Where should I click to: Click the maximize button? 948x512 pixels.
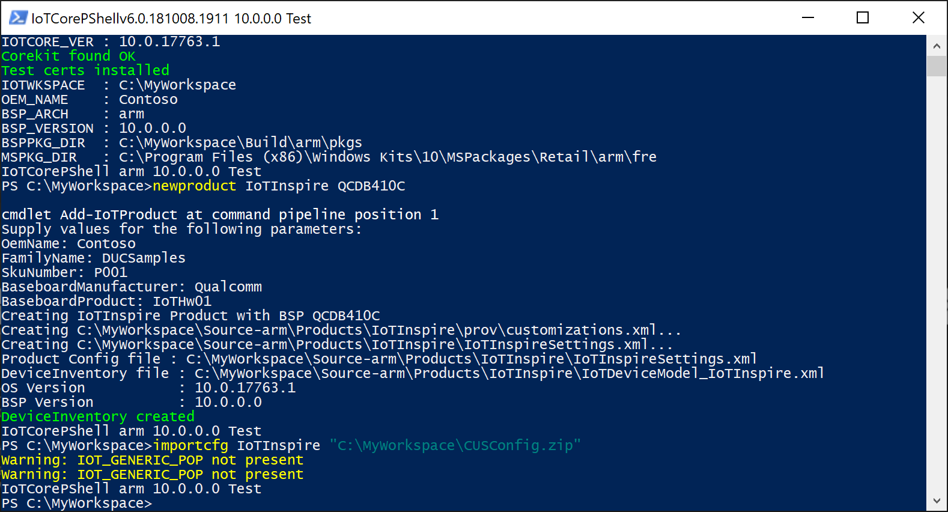click(x=863, y=18)
